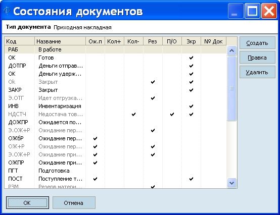Click the scrollbar up arrow
This screenshot has height=215, width=280.
(x=232, y=50)
